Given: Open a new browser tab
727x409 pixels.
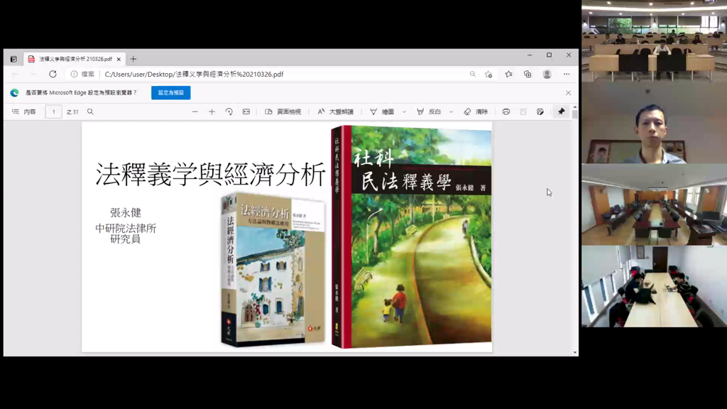Looking at the screenshot, I should coord(133,59).
